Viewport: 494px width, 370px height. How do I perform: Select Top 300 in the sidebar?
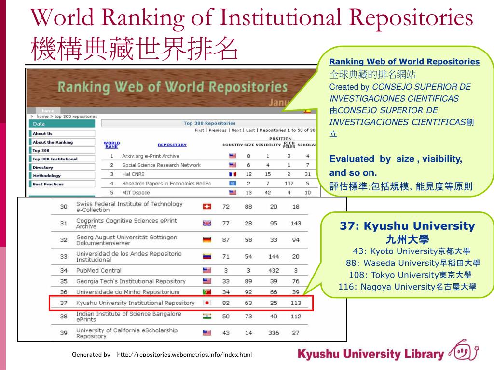(x=62, y=150)
